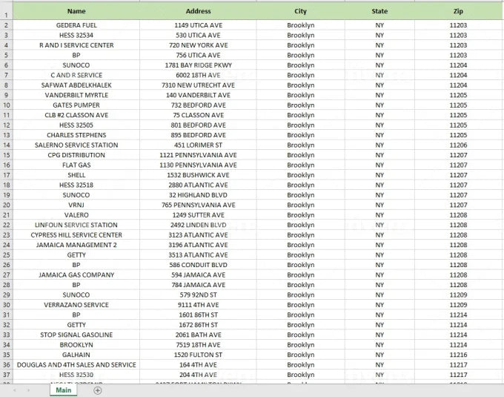The width and height of the screenshot is (504, 397).
Task: Select the 1149 UTICA AVE cell
Action: point(198,25)
